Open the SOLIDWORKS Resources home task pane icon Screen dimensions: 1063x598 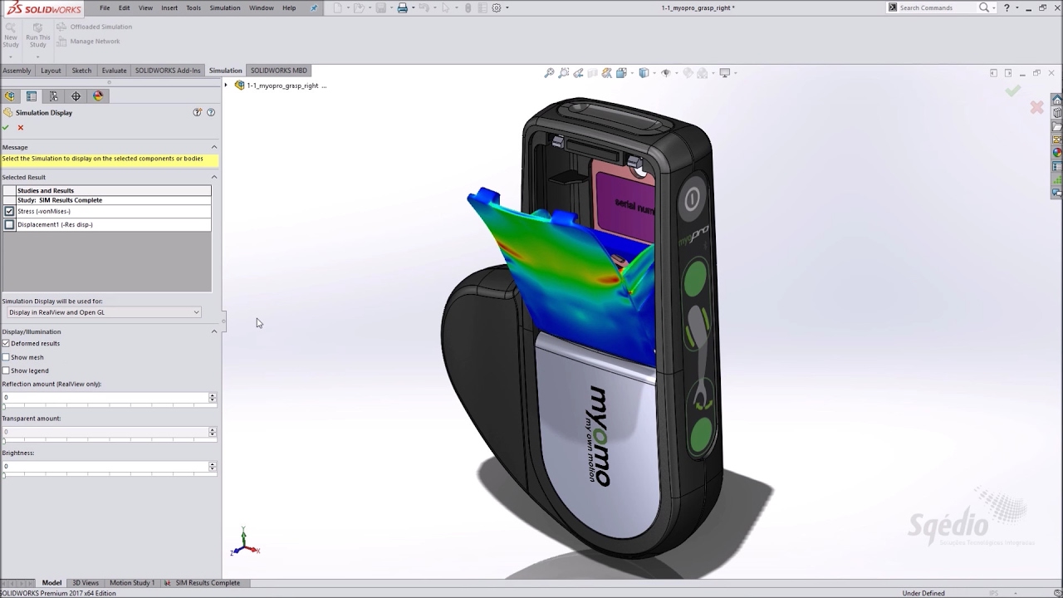[1057, 100]
